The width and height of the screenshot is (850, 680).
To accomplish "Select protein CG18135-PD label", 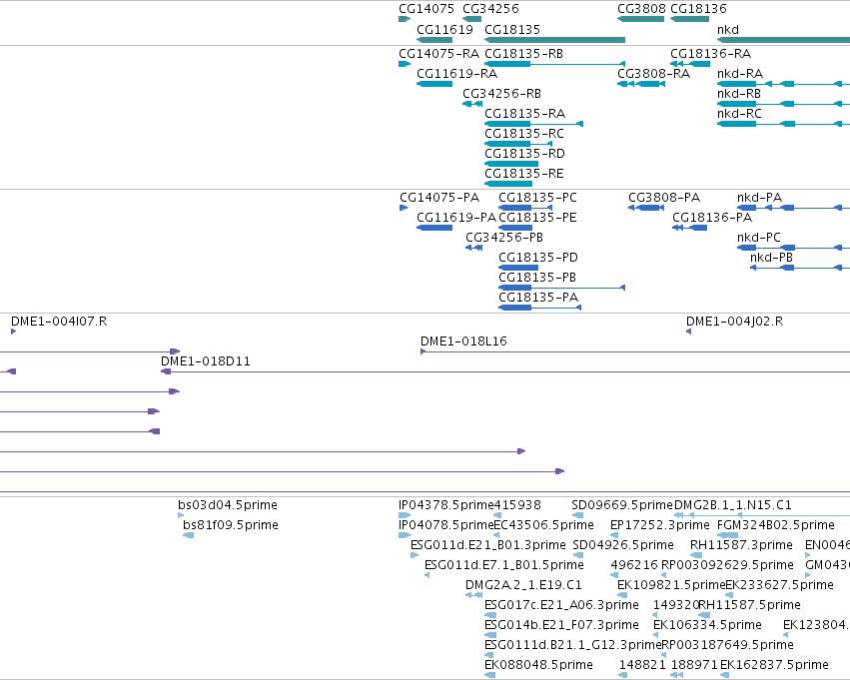I will click(x=538, y=258).
